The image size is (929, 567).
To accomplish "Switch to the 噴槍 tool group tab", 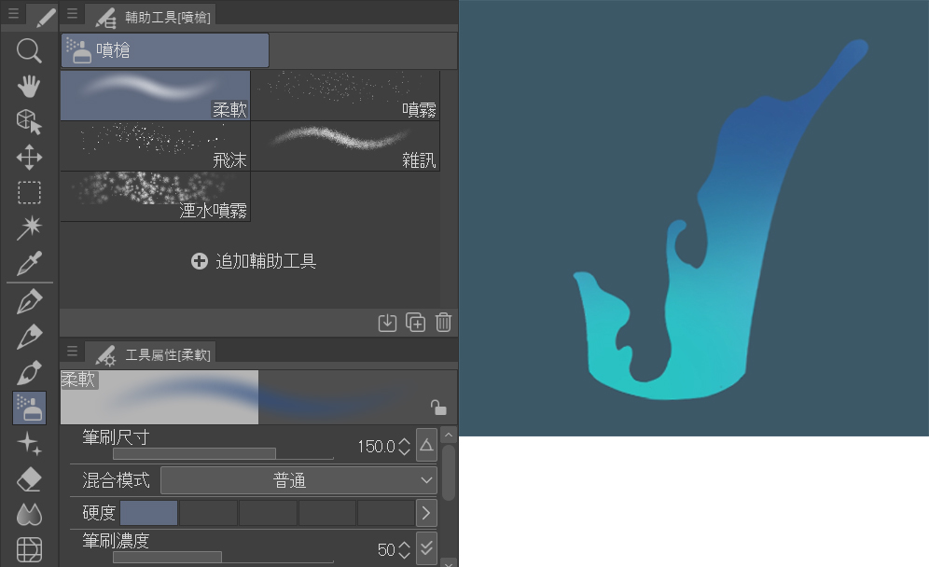I will click(165, 50).
